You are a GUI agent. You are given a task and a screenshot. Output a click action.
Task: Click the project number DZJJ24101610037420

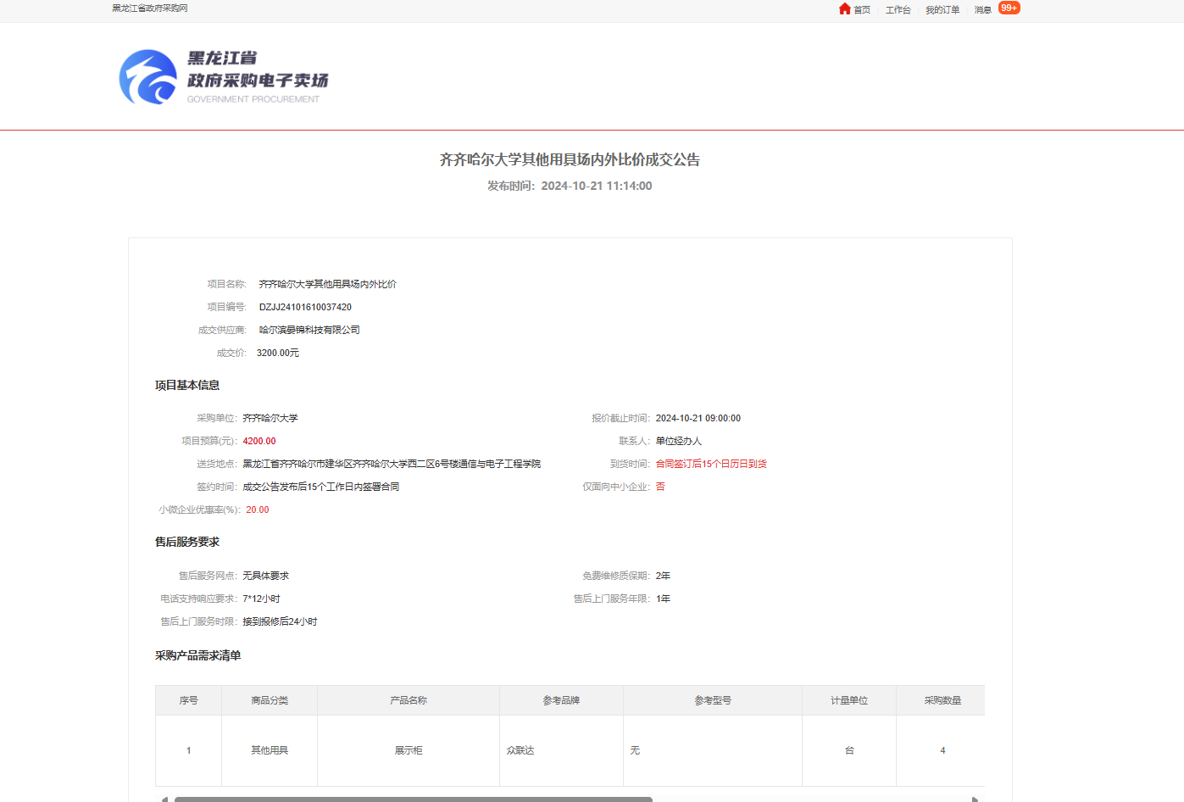pyautogui.click(x=305, y=307)
